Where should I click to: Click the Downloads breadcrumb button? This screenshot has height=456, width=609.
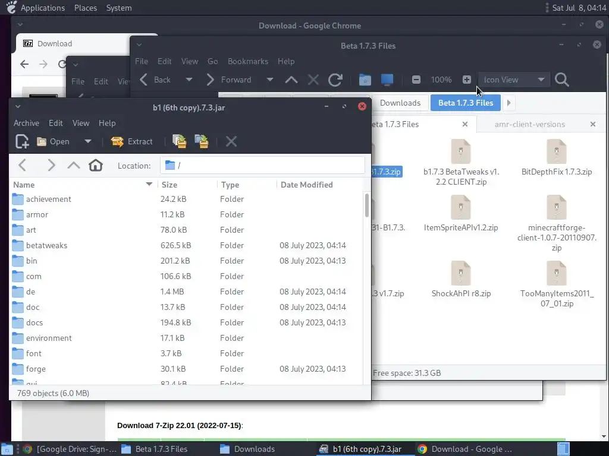[x=400, y=103]
